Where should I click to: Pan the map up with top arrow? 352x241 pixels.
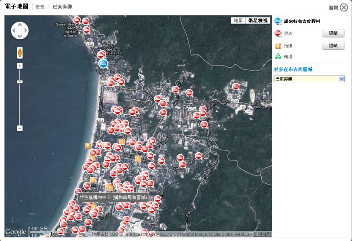click(x=19, y=24)
